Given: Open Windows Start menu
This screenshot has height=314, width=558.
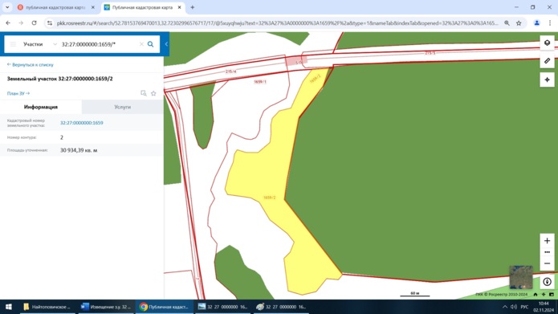Looking at the screenshot, I should (9, 307).
